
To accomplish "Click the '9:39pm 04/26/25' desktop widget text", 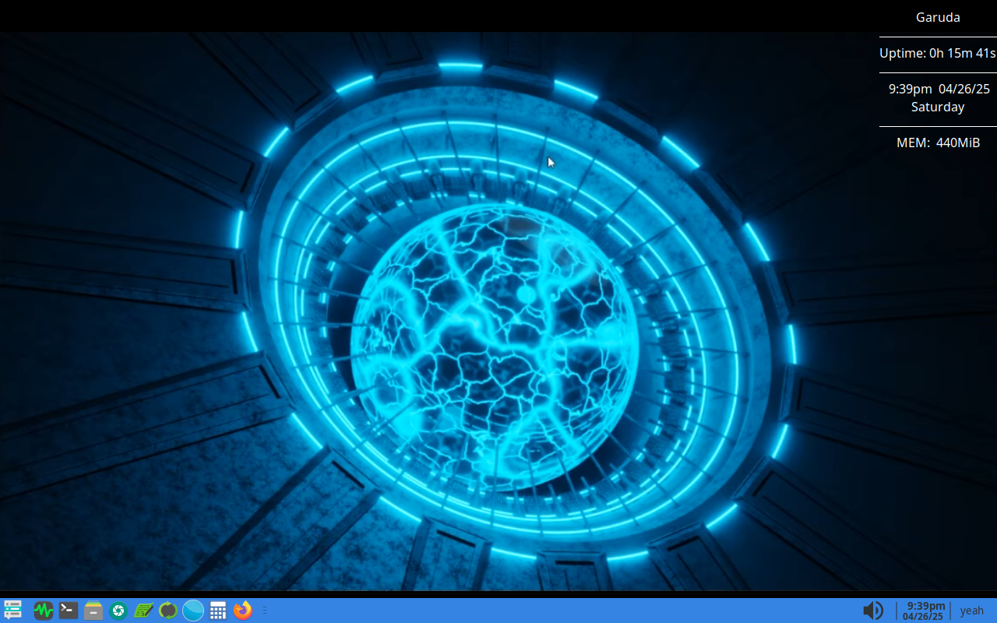I will pyautogui.click(x=939, y=89).
